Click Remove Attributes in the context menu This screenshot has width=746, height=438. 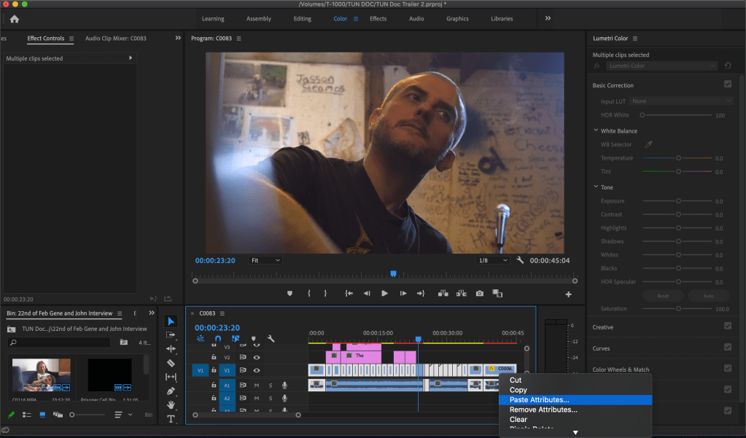pyautogui.click(x=543, y=410)
